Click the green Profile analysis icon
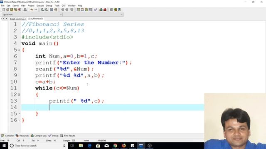This screenshot has height=149, width=266. click(101, 10)
